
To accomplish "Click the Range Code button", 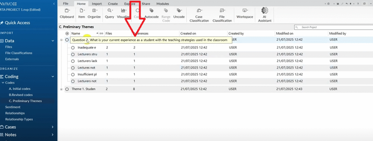I will 166,15.
